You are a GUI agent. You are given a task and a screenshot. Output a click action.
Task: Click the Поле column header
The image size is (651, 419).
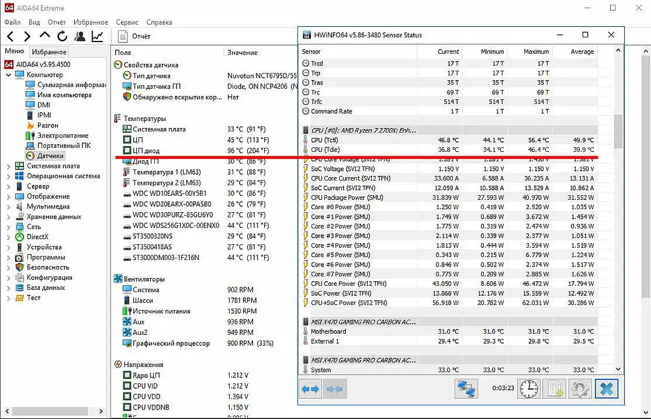[167, 53]
